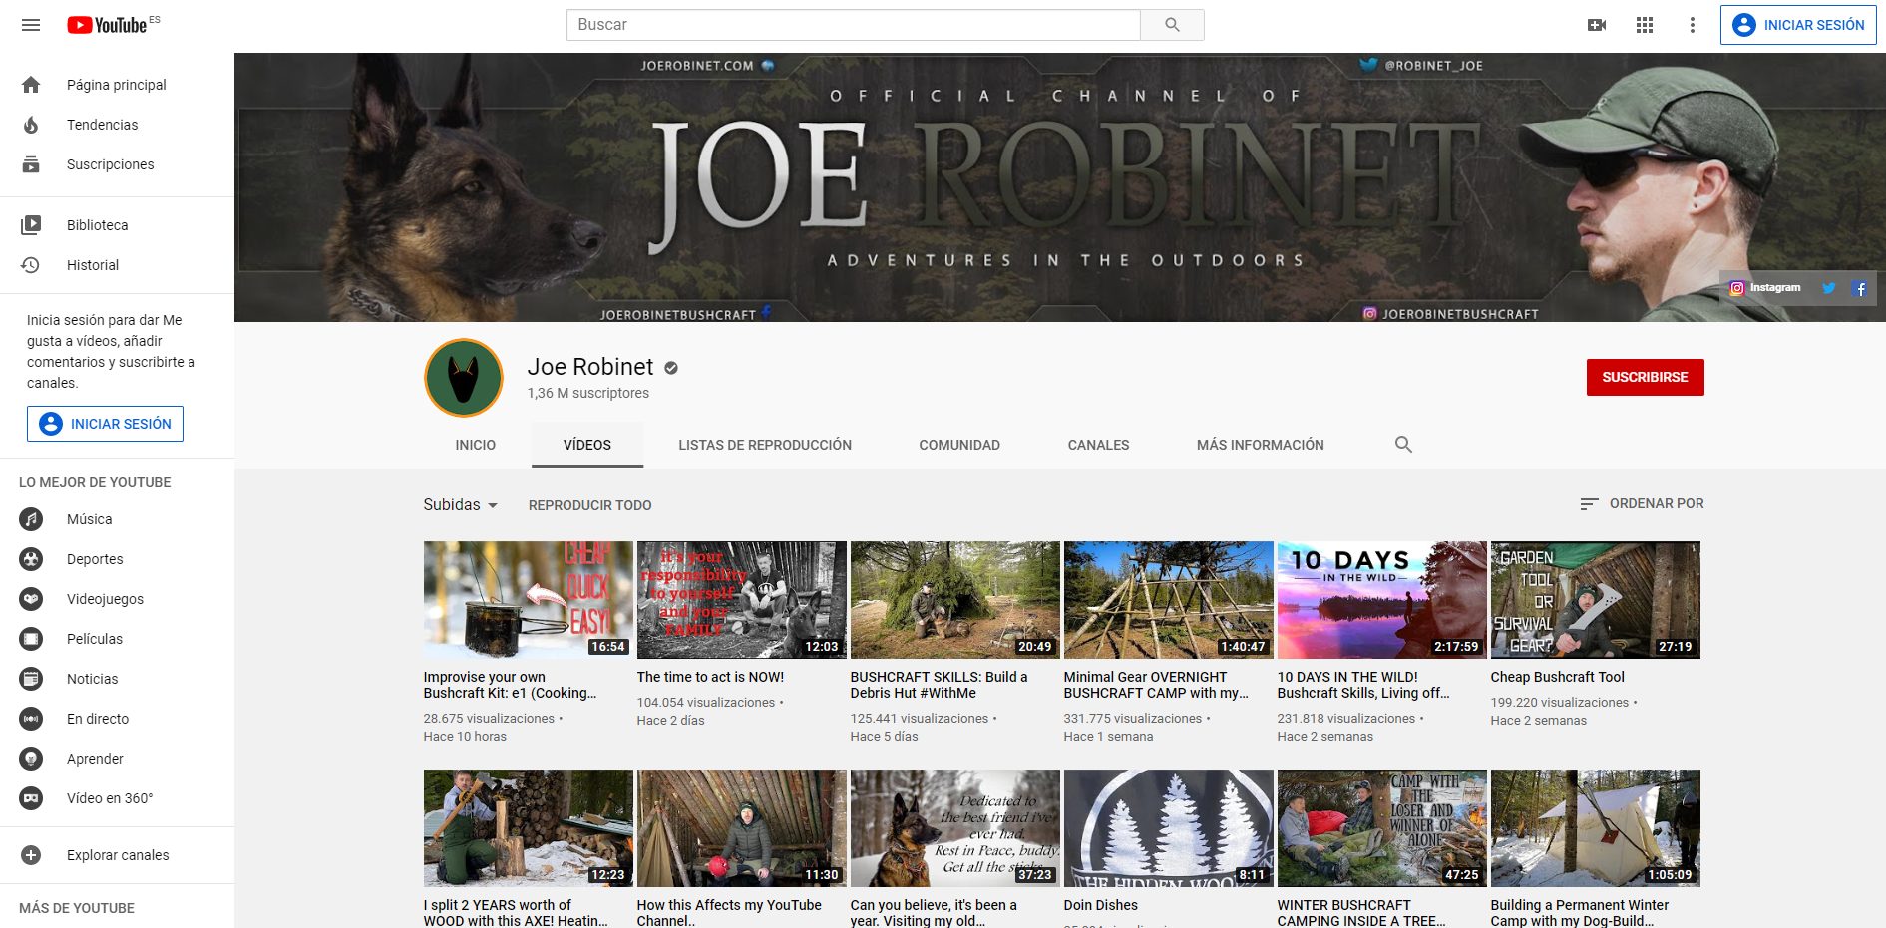Open the three-dot settings menu
The width and height of the screenshot is (1886, 928).
pyautogui.click(x=1692, y=25)
